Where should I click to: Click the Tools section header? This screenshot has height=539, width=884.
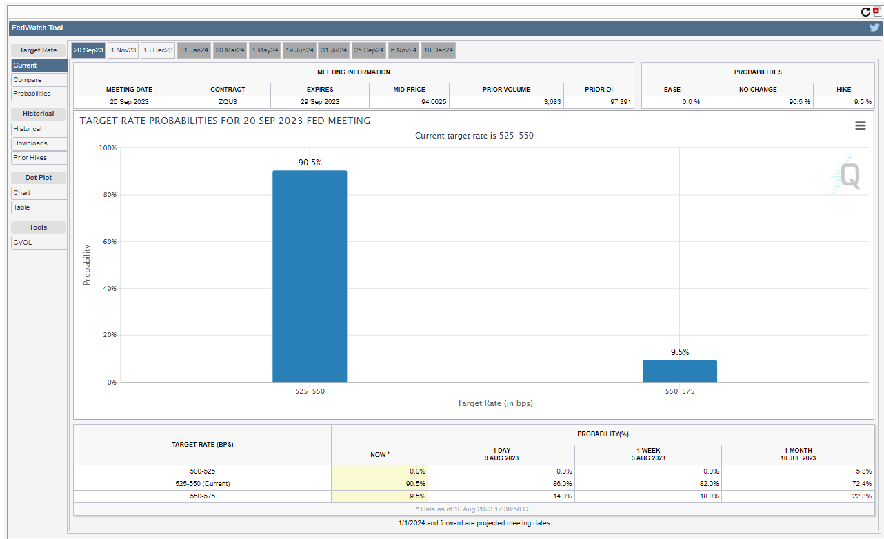click(x=39, y=227)
